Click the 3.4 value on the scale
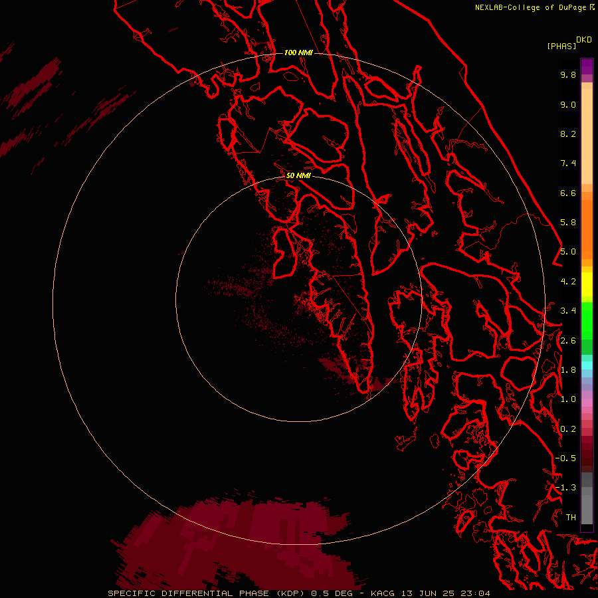Image resolution: width=598 pixels, height=598 pixels. tap(568, 311)
